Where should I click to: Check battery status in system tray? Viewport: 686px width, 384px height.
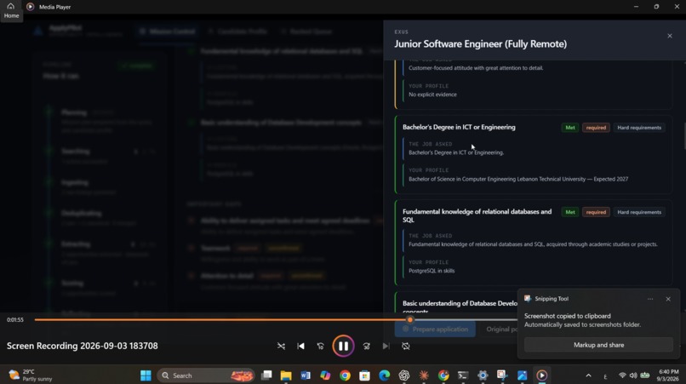[x=645, y=375]
